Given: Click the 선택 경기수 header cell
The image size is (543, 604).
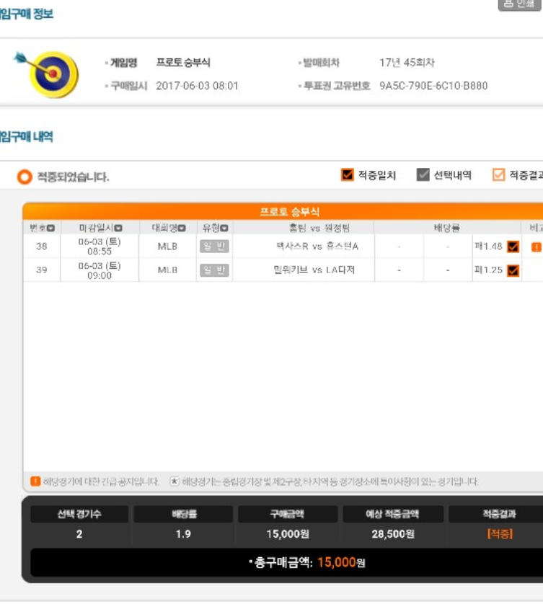Looking at the screenshot, I should (x=79, y=514).
